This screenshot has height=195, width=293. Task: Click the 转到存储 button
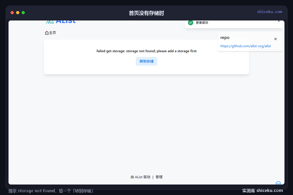[146, 61]
